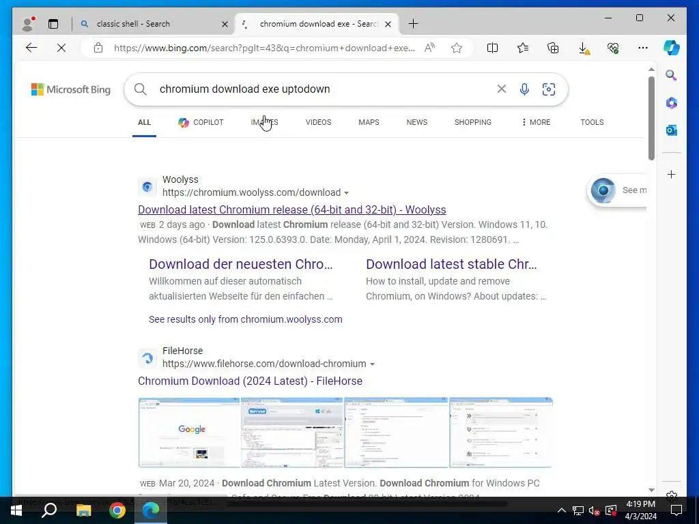See results only from chromium.woolyss.com
The width and height of the screenshot is (699, 524).
pos(246,319)
